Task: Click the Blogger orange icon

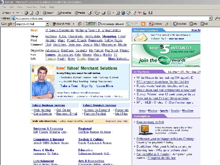Action: 143,24
